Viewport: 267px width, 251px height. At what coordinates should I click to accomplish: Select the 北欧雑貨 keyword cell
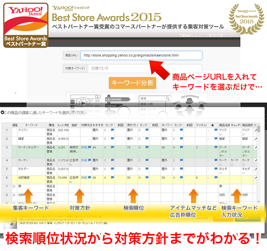(31, 180)
